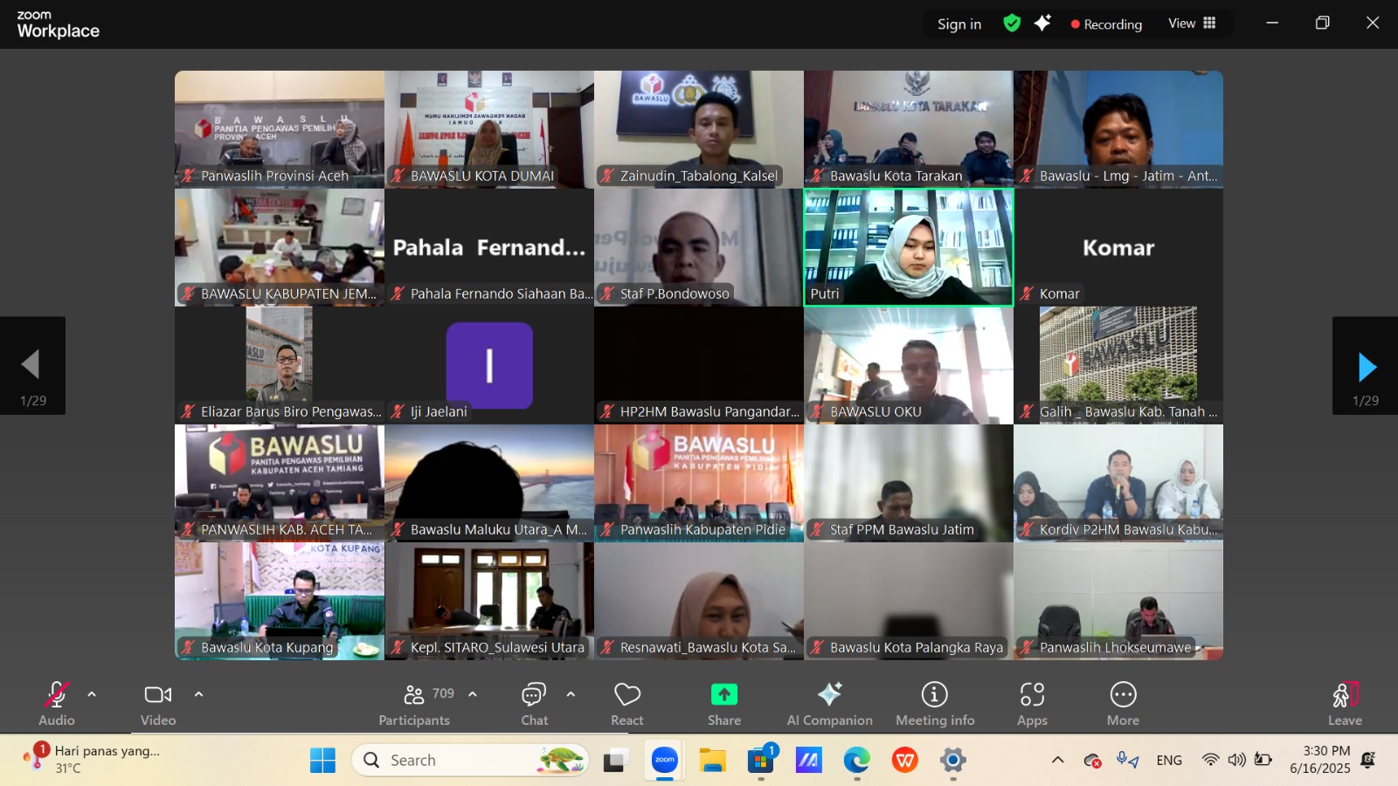Image resolution: width=1398 pixels, height=786 pixels.
Task: Open the Windows Start menu
Action: [322, 760]
